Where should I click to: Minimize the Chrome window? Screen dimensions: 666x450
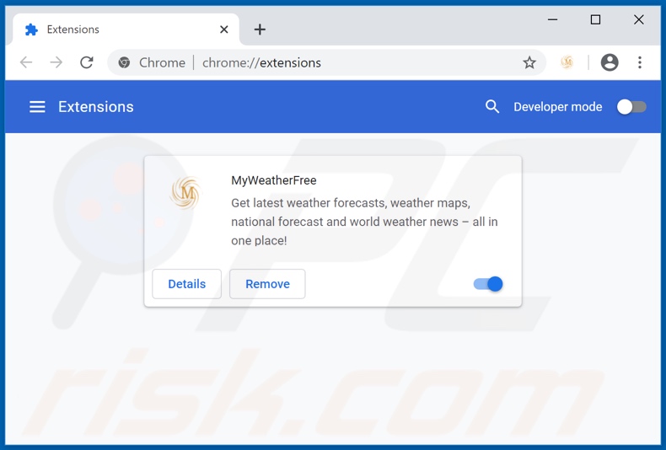point(552,19)
